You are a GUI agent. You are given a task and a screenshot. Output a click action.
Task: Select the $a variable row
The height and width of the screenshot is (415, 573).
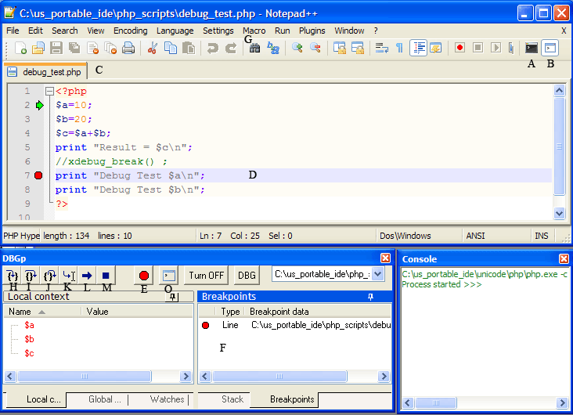[29, 325]
